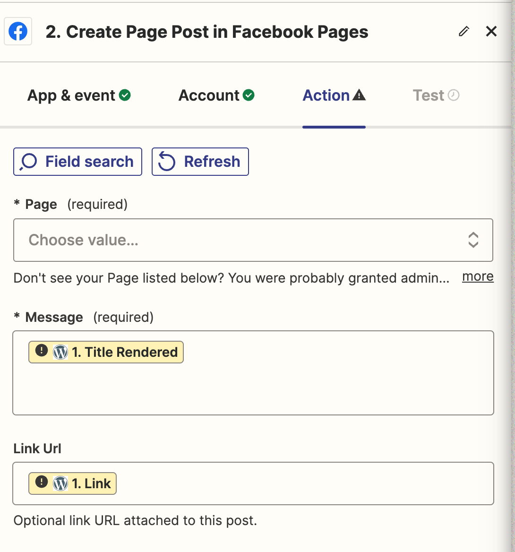Click WordPress icon on 1. Link pill

point(60,483)
